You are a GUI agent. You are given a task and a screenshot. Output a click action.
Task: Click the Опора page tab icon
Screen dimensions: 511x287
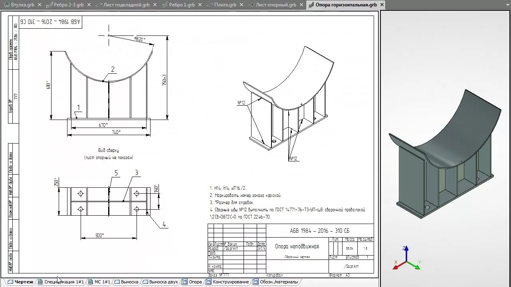(x=185, y=282)
